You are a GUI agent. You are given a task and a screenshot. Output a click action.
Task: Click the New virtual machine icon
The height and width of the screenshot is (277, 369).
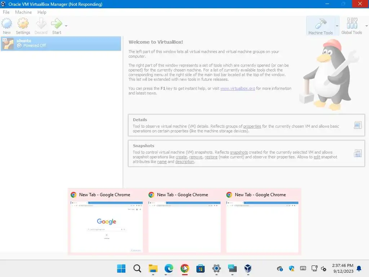pos(6,26)
